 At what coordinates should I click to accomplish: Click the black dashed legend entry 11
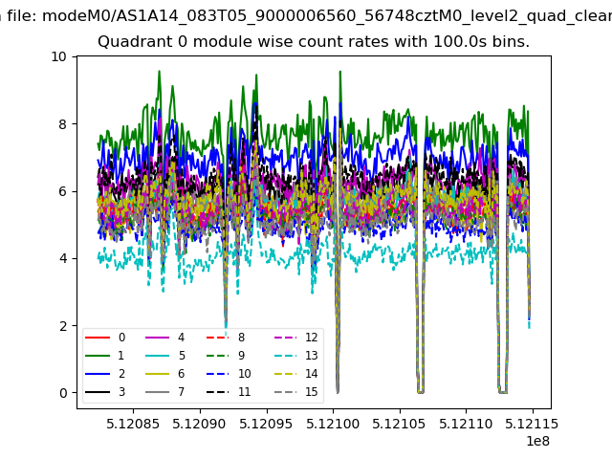tap(217, 392)
